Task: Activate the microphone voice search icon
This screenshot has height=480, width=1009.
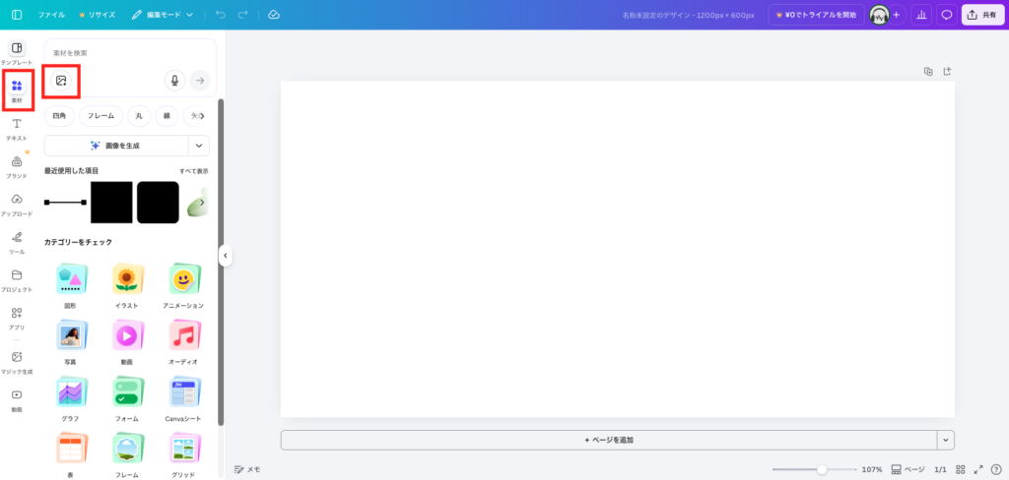Action: (174, 81)
